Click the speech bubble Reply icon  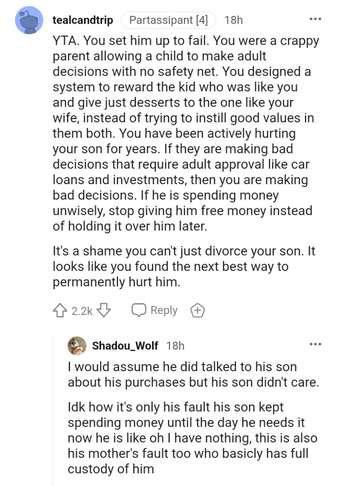pyautogui.click(x=140, y=310)
